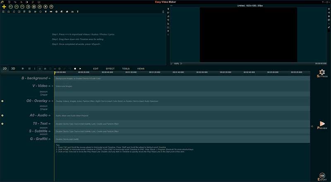331x182 pixels.
Task: Click the top icon right of preview
Action: [x=329, y=9]
